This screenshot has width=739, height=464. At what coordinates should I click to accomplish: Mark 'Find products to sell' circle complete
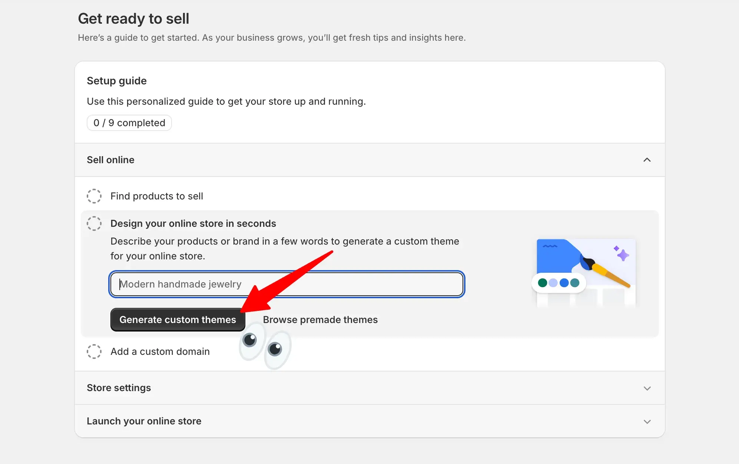[x=94, y=196]
